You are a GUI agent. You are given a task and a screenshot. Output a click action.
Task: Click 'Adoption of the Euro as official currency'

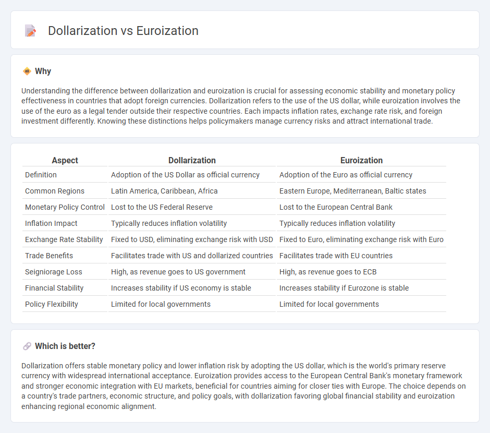coord(346,175)
